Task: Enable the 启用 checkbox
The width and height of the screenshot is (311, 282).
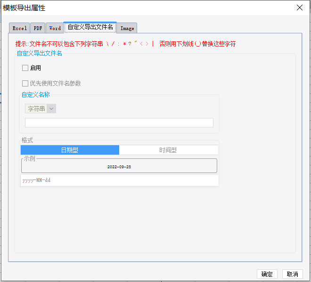Action: (x=25, y=68)
